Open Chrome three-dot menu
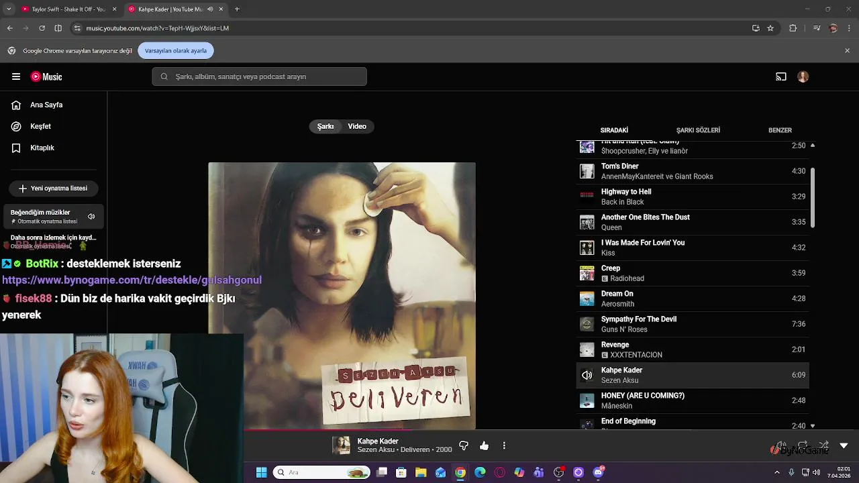859x483 pixels. (x=850, y=28)
